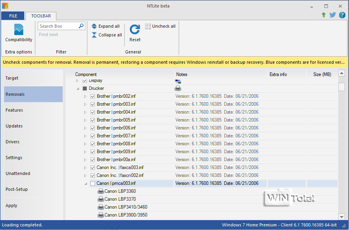349x230 pixels.
Task: Expand the Brother prnbr005.inf entry
Action: click(x=85, y=120)
